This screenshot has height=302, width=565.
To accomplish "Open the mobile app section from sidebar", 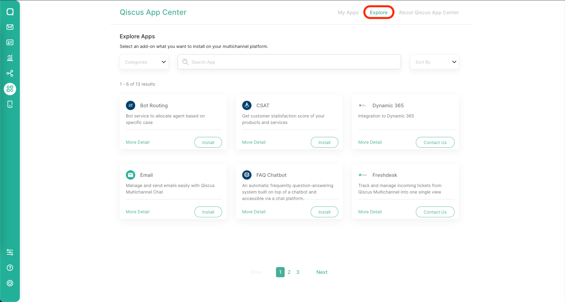I will pos(10,104).
